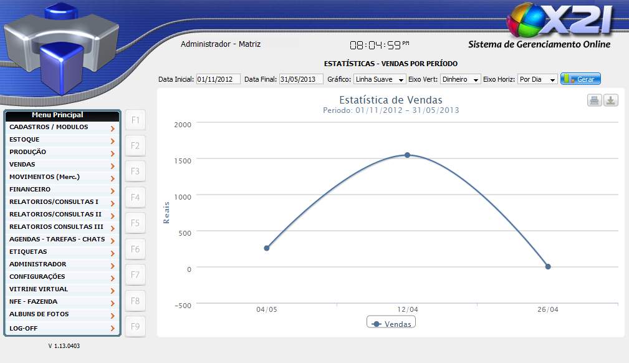Click the download chart icon
Viewport: 629px width, 363px height.
pyautogui.click(x=611, y=100)
